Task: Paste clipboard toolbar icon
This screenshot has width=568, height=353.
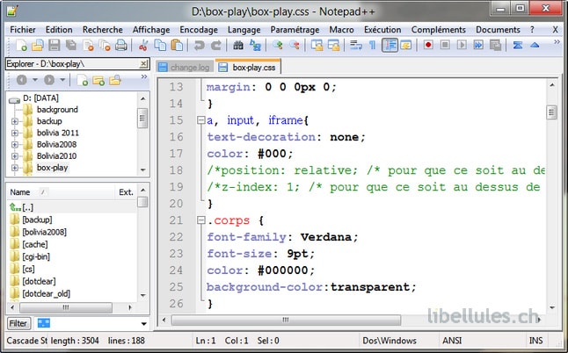Action: (x=177, y=45)
